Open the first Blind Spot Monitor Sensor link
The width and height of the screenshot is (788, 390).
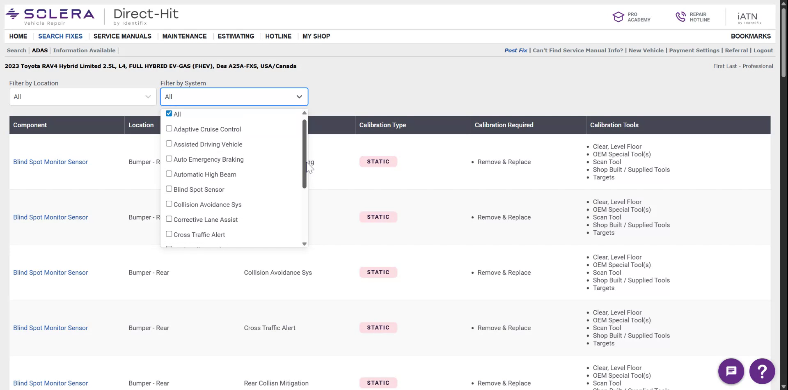(50, 162)
